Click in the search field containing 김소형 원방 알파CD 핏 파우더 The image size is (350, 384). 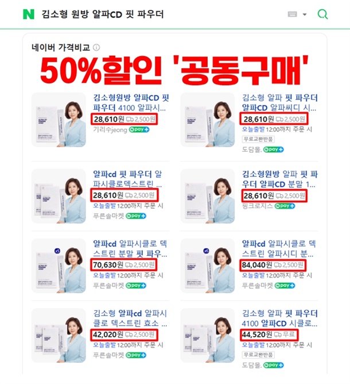pyautogui.click(x=103, y=14)
